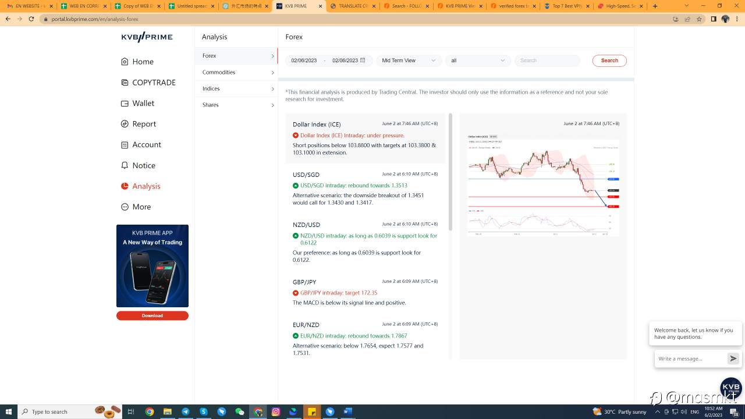Open WeChat from the taskbar
Viewport: 745px width, 419px height.
click(240, 411)
